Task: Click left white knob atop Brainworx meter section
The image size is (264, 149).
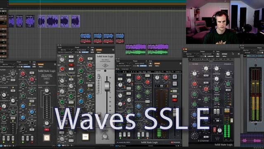Action: click(x=157, y=77)
